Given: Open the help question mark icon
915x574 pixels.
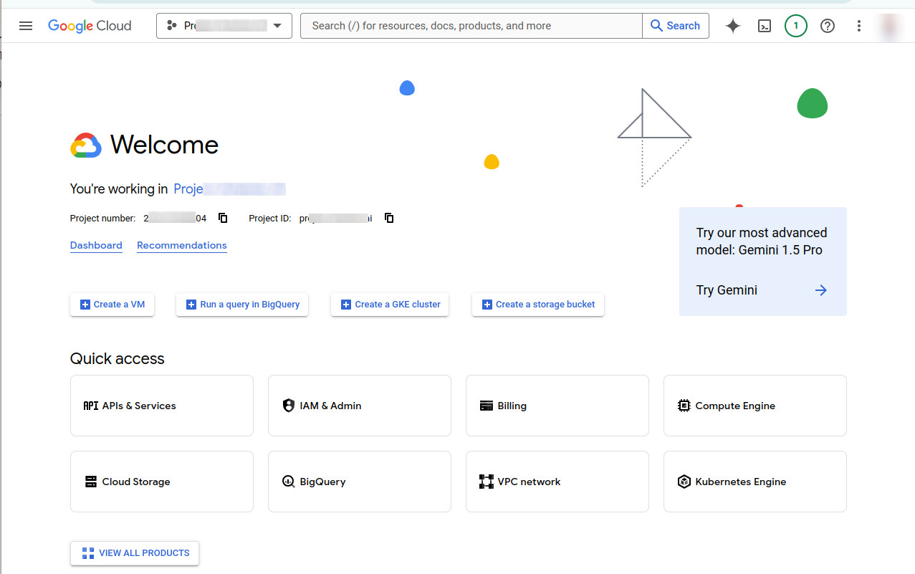Looking at the screenshot, I should click(x=828, y=27).
